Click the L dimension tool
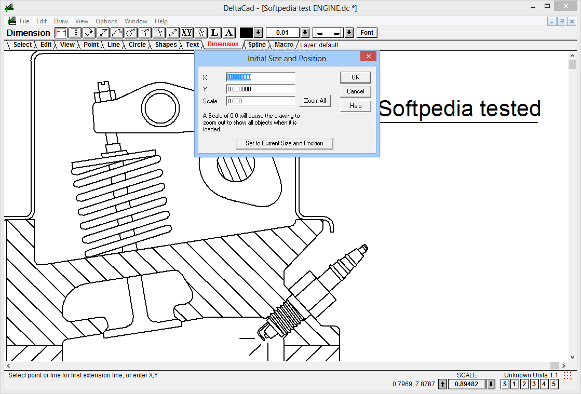The width and height of the screenshot is (581, 394). tap(215, 33)
